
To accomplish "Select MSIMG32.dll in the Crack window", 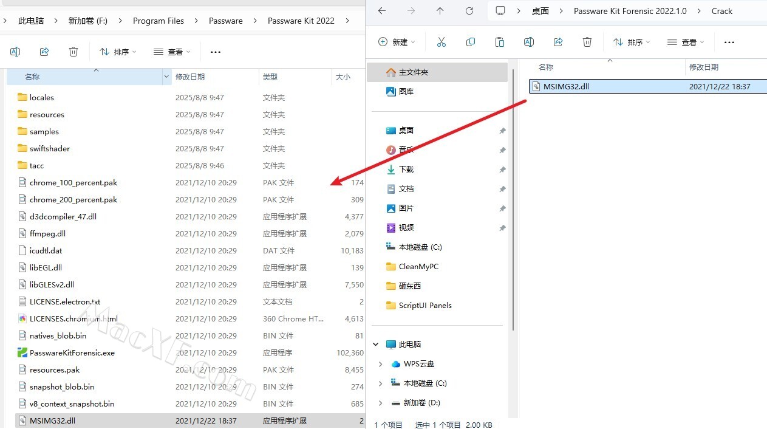I will pyautogui.click(x=647, y=86).
